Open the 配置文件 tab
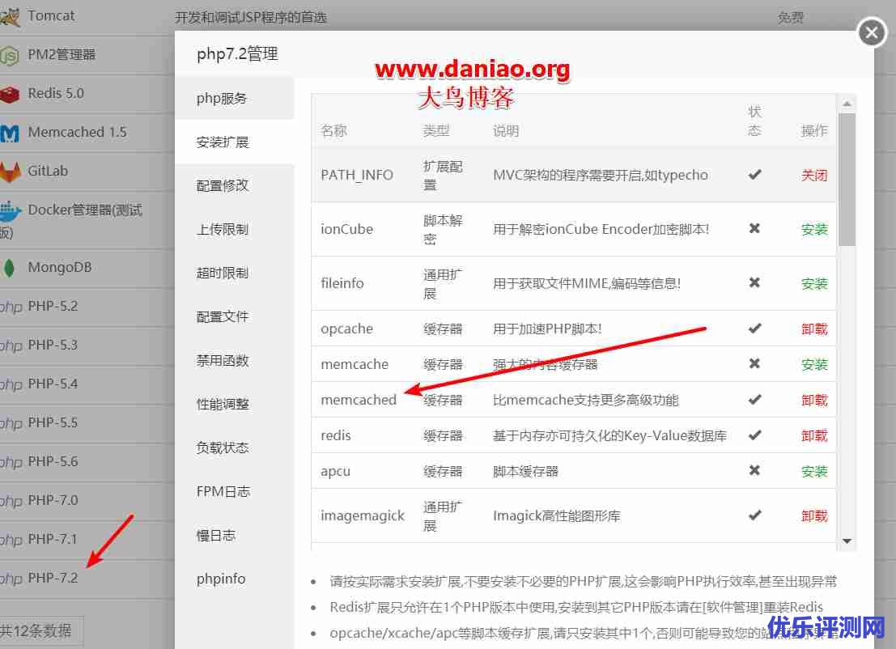The width and height of the screenshot is (896, 649). click(234, 316)
